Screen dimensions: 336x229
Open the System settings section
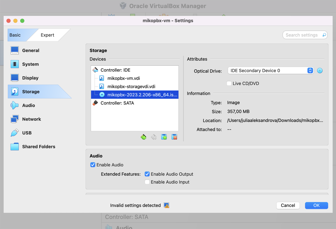click(30, 64)
